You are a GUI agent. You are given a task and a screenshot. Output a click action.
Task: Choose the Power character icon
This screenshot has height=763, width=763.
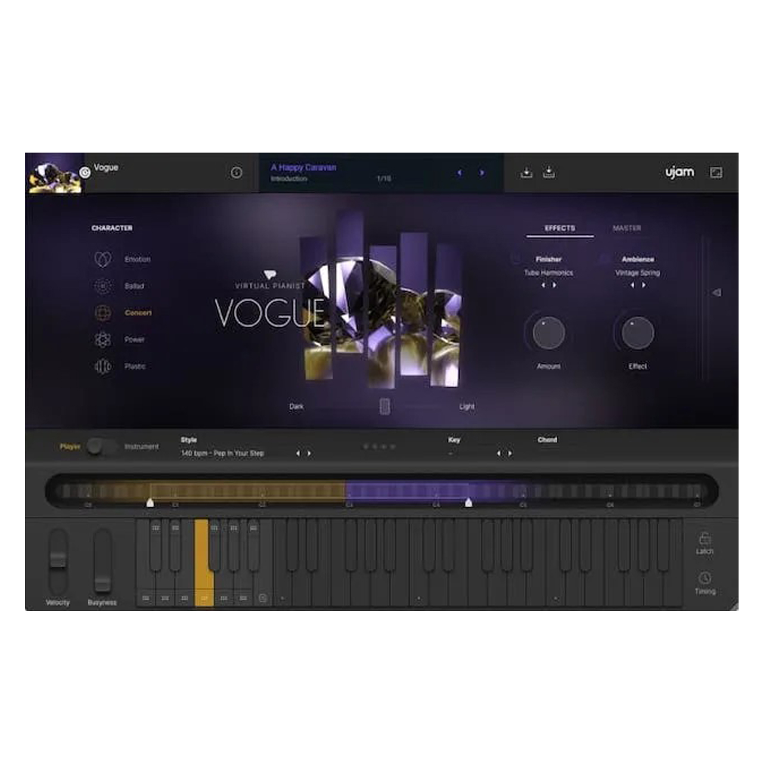[103, 340]
